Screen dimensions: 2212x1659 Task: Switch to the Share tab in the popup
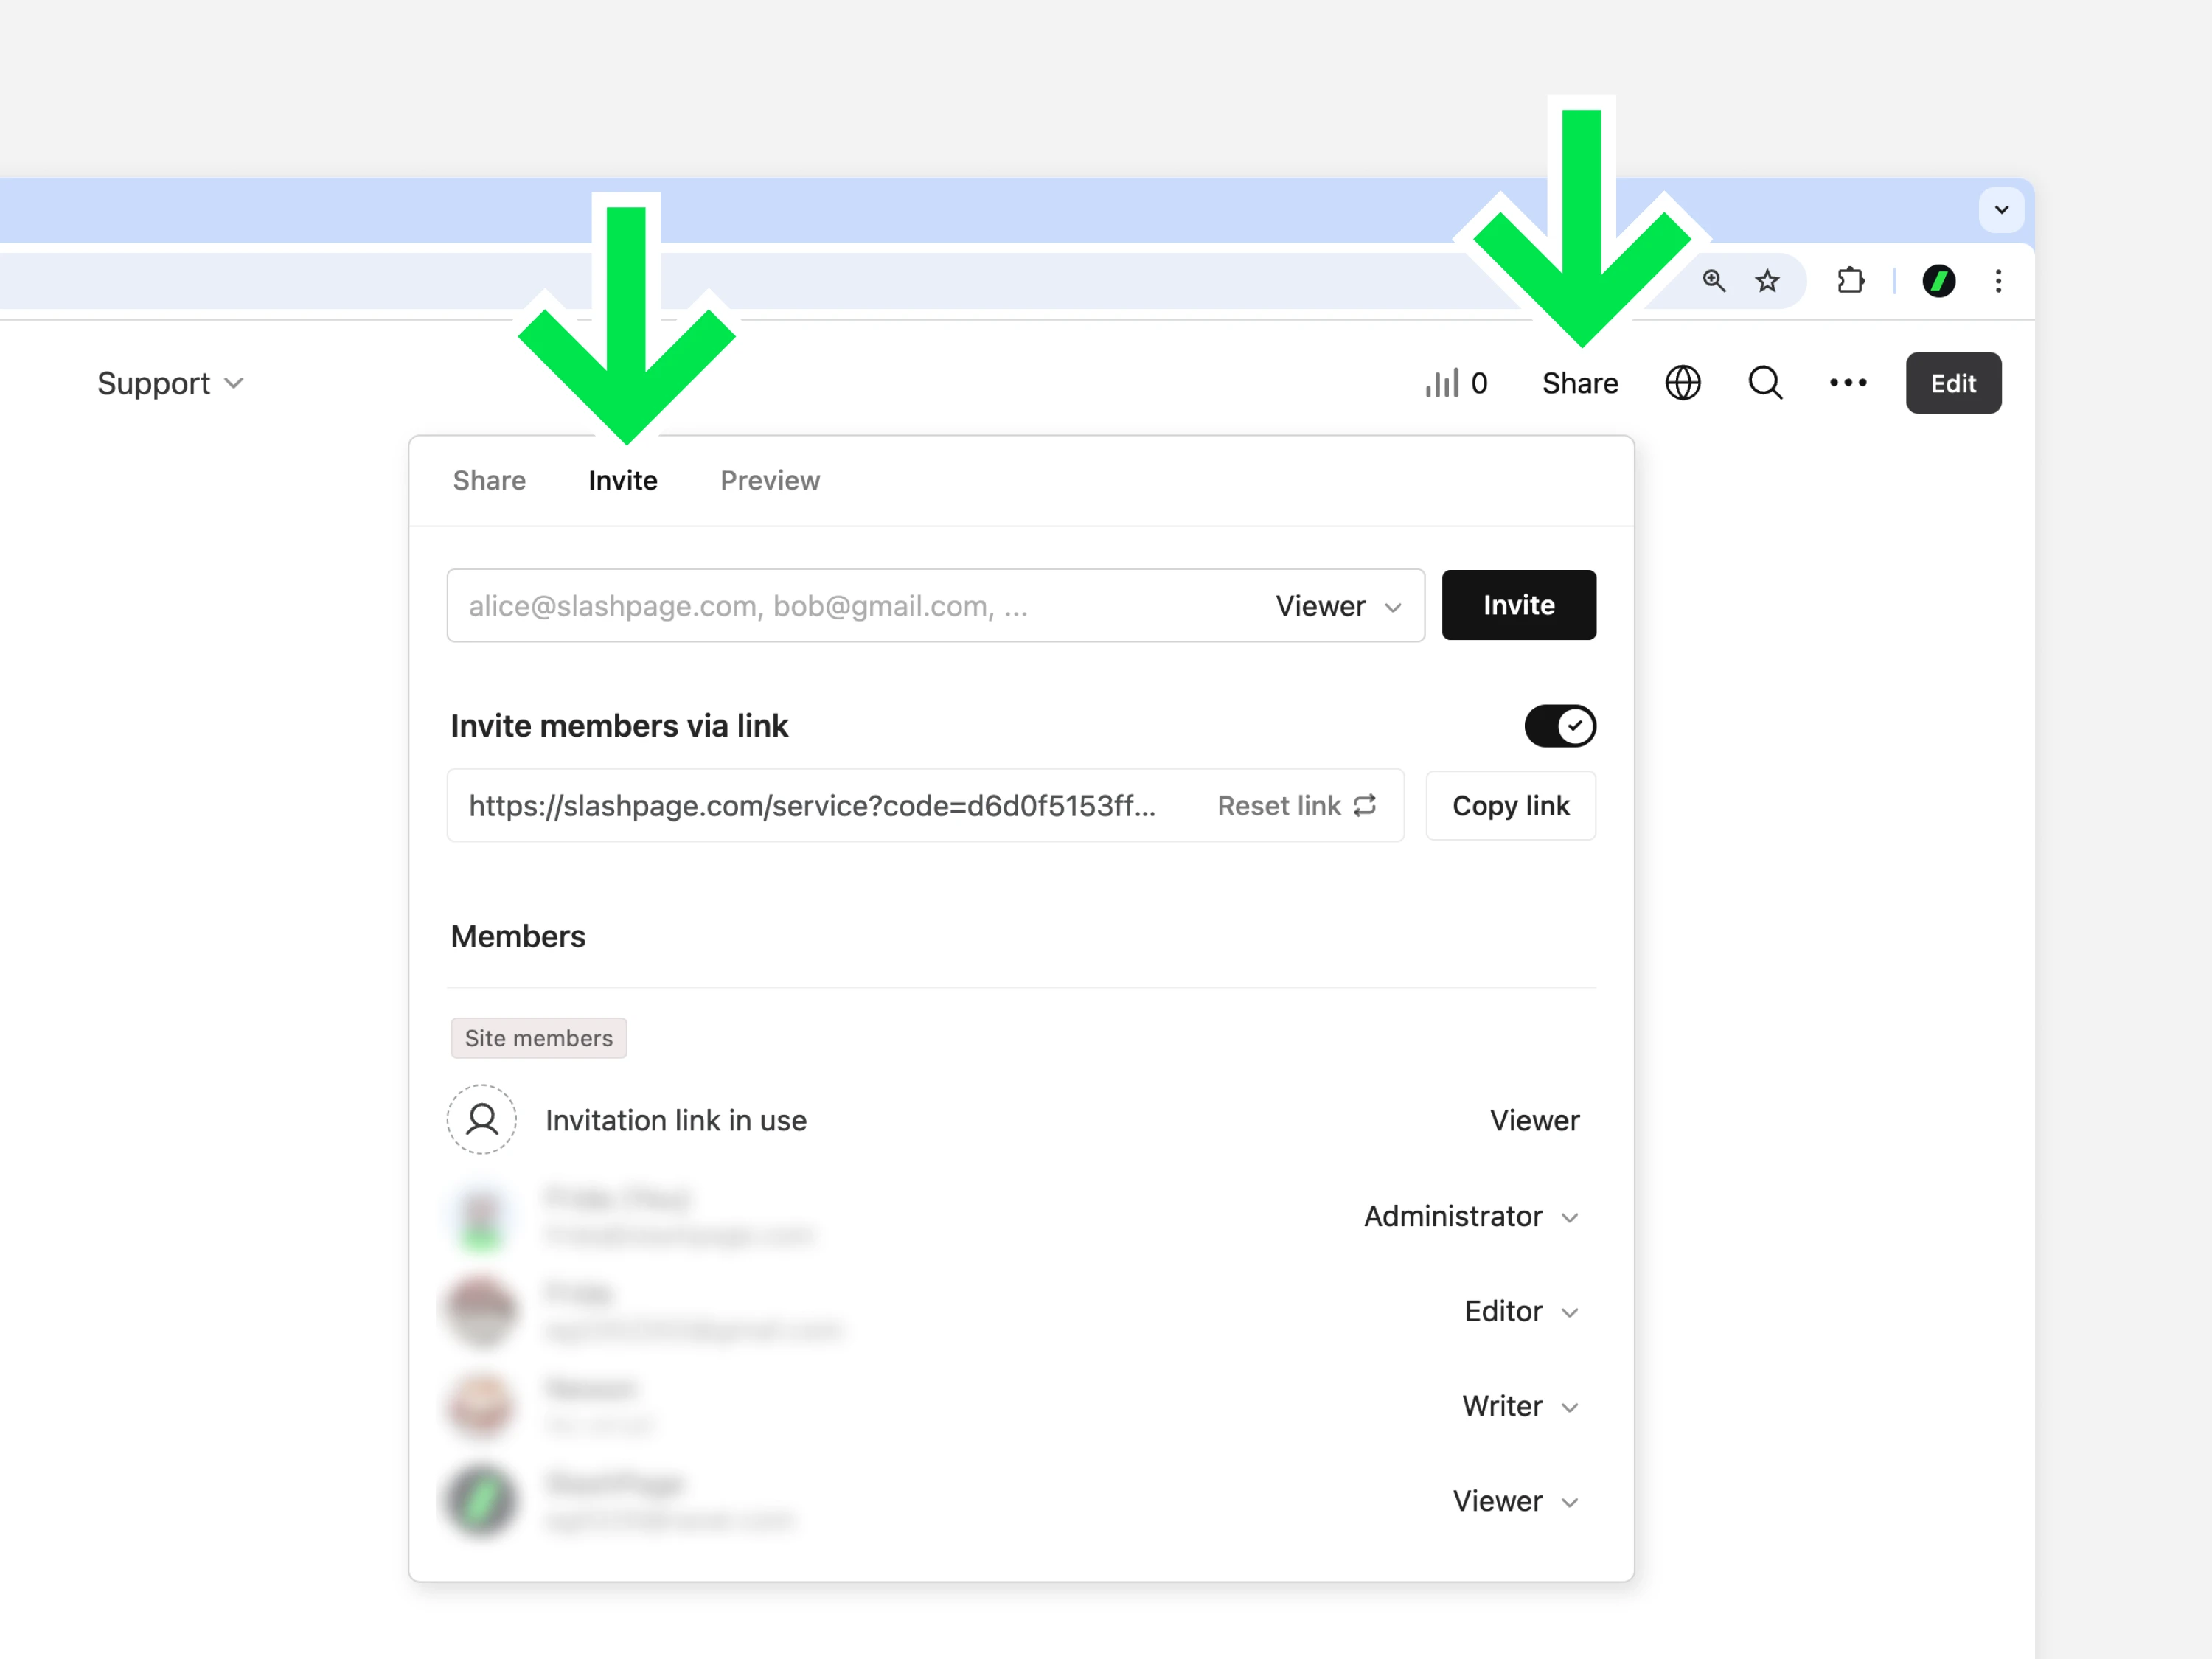489,481
